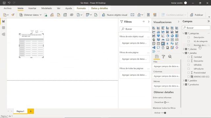Check the Cantidad field

tap(189, 57)
